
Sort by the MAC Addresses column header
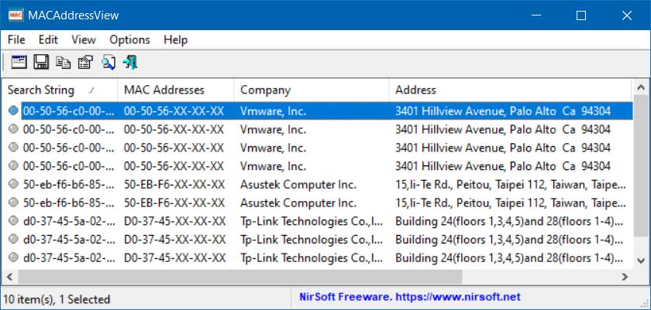pyautogui.click(x=164, y=90)
